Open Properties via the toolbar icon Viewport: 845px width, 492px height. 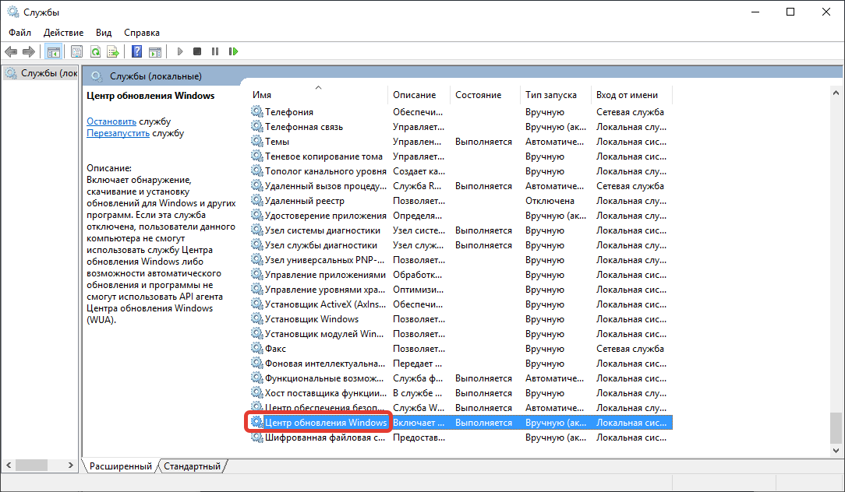76,51
